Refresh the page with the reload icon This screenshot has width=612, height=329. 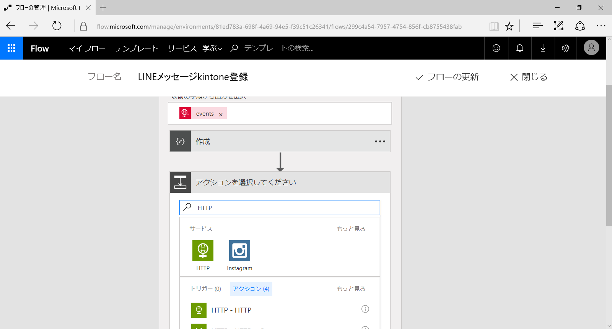coord(57,26)
